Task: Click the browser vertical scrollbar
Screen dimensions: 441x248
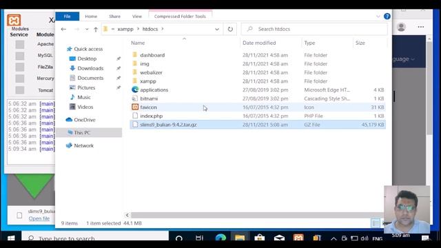Action: point(429,87)
